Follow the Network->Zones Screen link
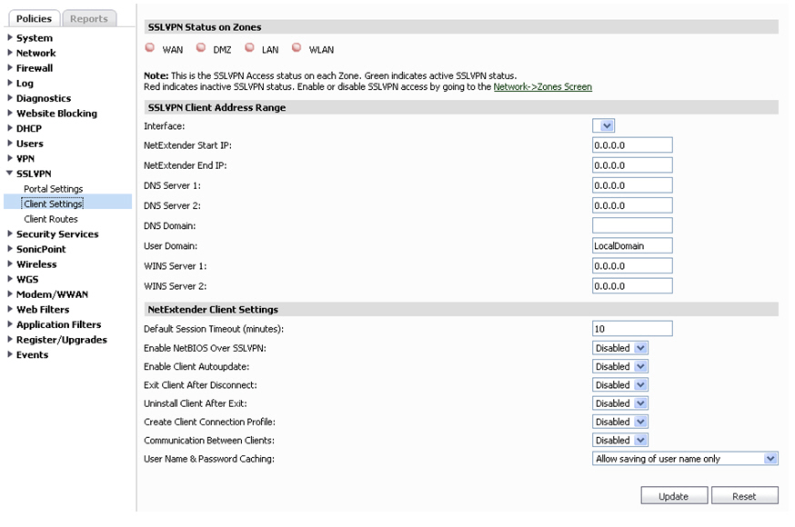The height and width of the screenshot is (527, 795). 542,86
